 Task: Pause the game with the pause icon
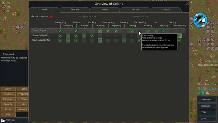click(x=199, y=89)
